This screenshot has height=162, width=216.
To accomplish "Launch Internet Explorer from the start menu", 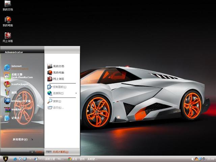I will 16,67.
